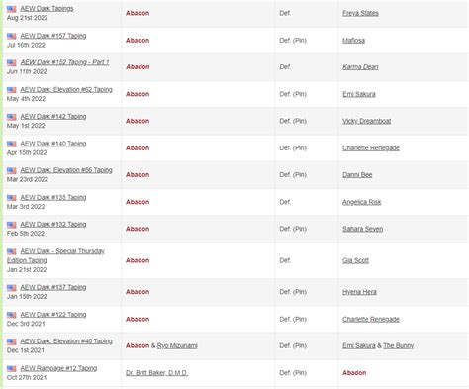469x389 pixels.
Task: Open Vicky Dreamboat profile link
Action: pos(366,121)
